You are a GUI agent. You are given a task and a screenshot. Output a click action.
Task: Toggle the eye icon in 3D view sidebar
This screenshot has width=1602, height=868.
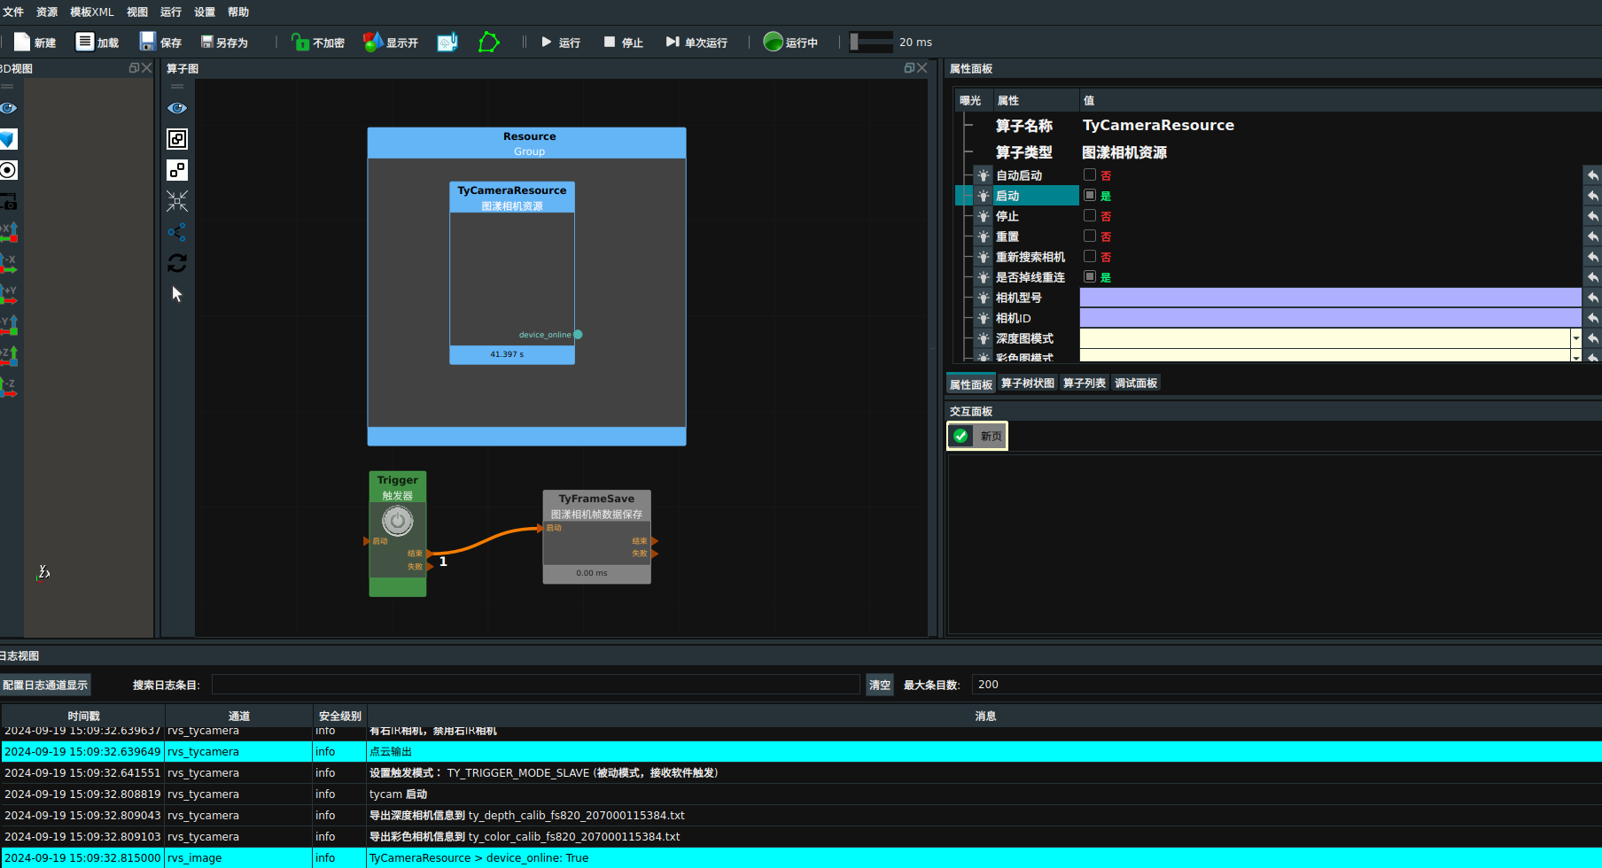9,108
